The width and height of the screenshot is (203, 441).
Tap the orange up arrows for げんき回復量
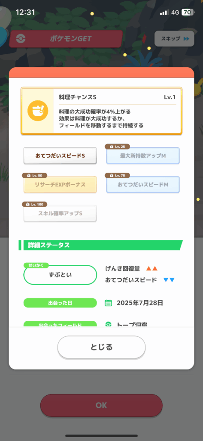[x=152, y=269]
